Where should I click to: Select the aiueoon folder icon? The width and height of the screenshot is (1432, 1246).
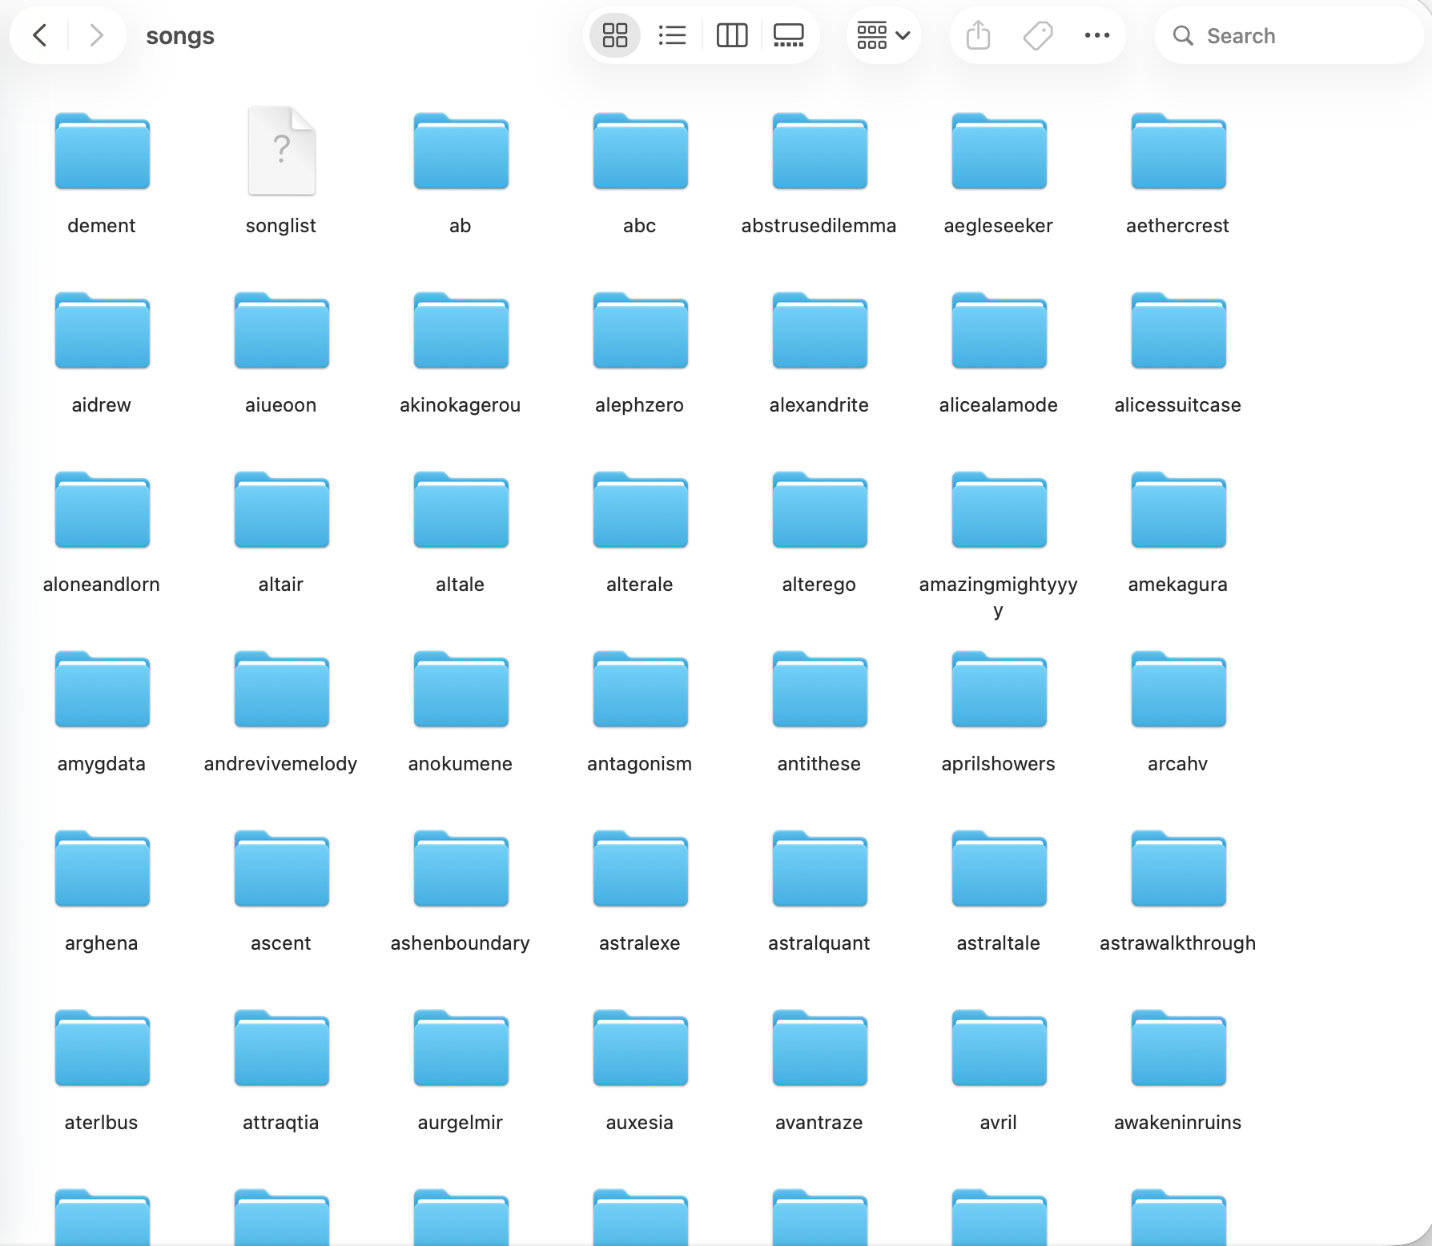pyautogui.click(x=282, y=331)
